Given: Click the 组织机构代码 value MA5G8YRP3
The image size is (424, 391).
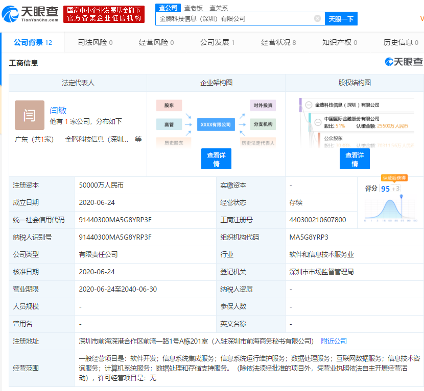Looking at the screenshot, I should (x=309, y=237).
